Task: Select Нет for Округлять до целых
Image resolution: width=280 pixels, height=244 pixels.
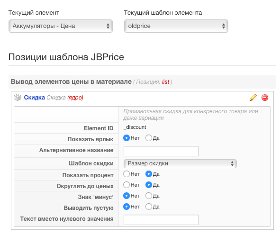Action: tap(126, 185)
